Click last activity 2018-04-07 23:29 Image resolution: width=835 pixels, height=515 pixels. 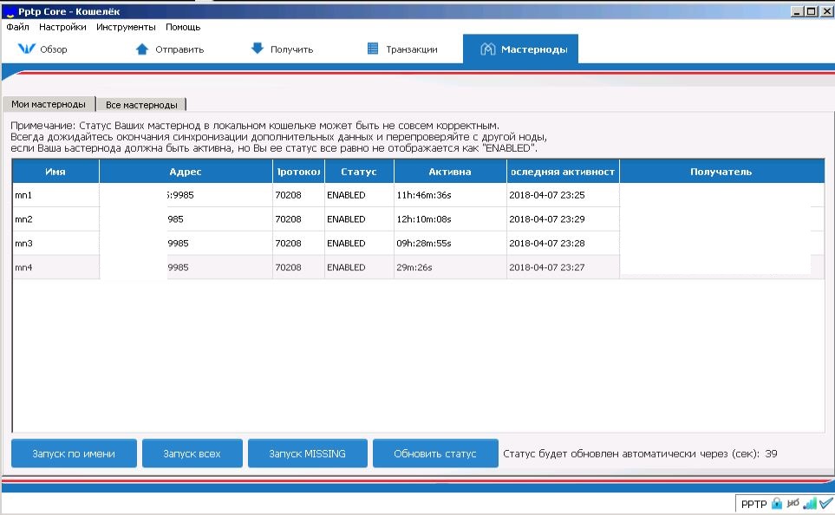coord(547,218)
